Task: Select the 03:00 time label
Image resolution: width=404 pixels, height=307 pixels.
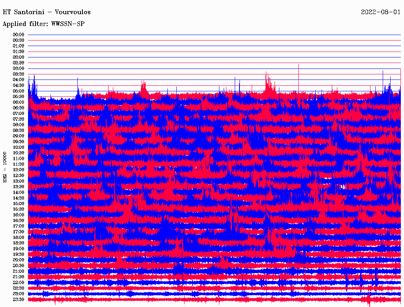Action: [19, 68]
